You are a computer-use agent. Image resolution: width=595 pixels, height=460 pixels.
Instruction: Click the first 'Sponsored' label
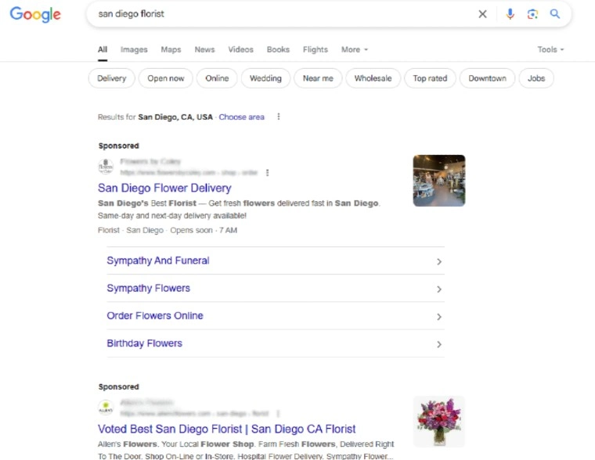click(119, 146)
